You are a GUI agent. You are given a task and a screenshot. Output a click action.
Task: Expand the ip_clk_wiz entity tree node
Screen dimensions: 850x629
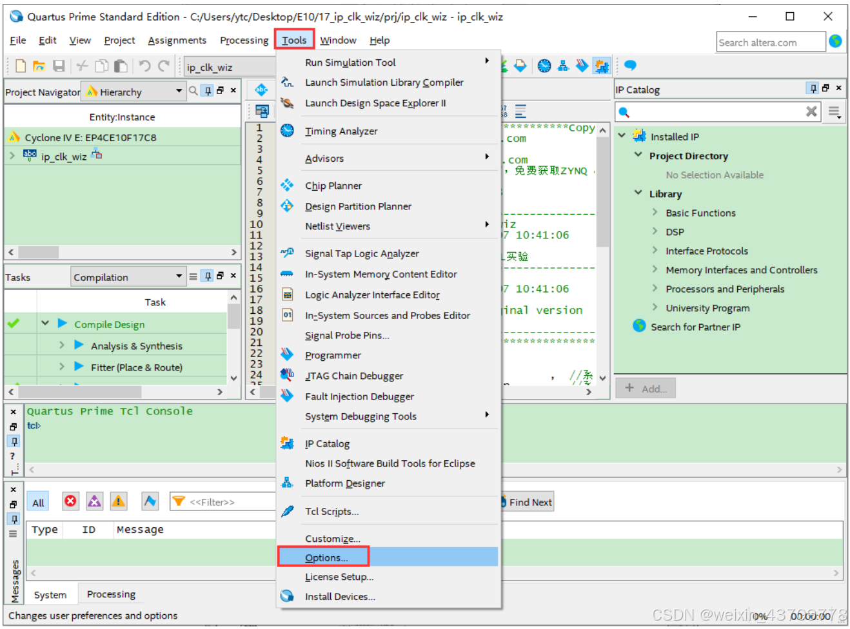(12, 155)
